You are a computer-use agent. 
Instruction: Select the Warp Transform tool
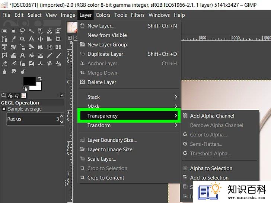pyautogui.click(x=13, y=55)
